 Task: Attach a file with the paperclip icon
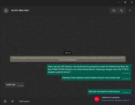coord(13,101)
